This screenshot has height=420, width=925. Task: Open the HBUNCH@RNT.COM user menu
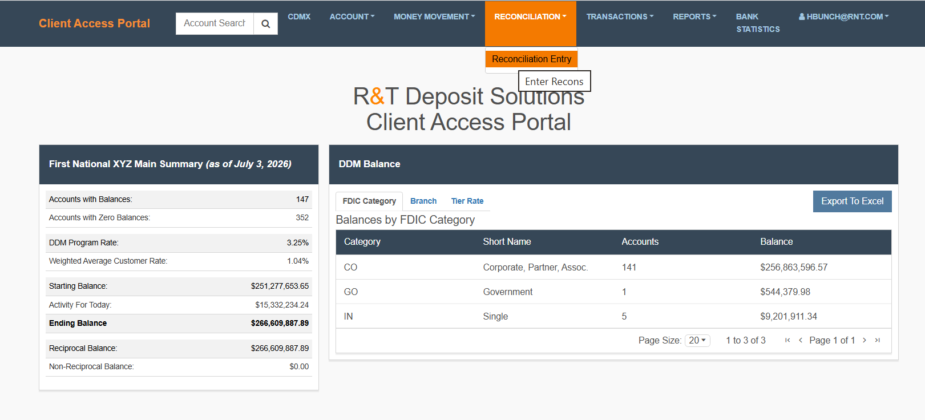(x=843, y=17)
